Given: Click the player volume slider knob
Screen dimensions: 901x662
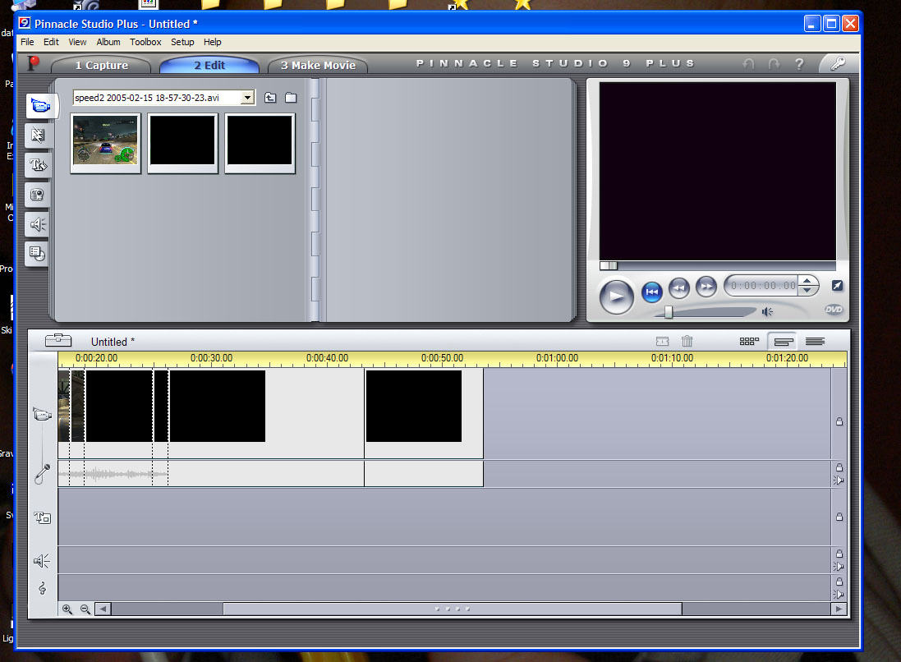Looking at the screenshot, I should 669,312.
